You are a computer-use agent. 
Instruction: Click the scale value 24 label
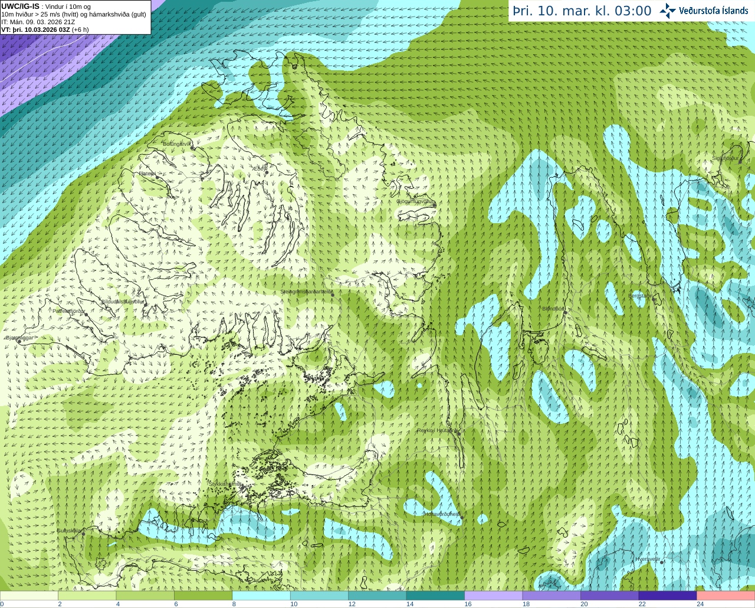(700, 604)
